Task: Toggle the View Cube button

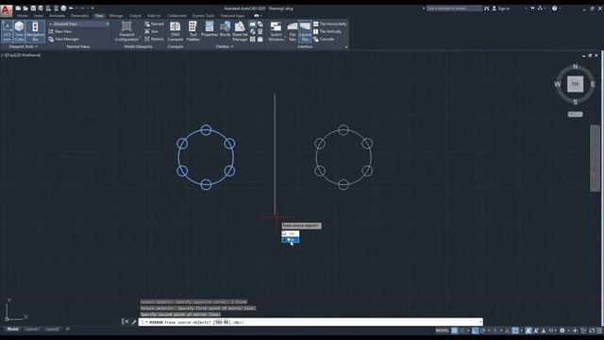Action: pyautogui.click(x=19, y=31)
